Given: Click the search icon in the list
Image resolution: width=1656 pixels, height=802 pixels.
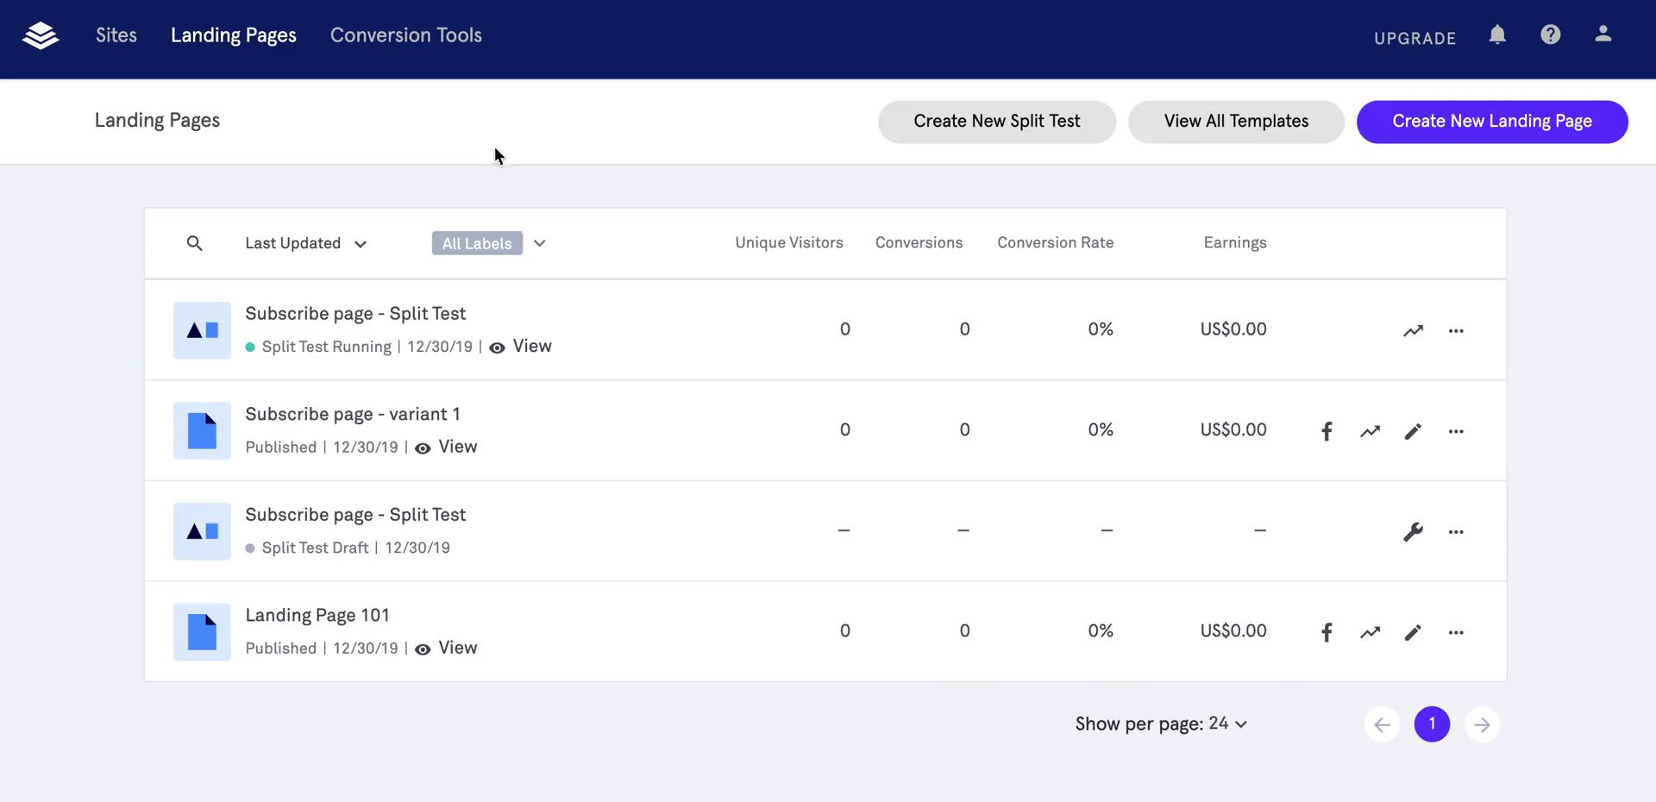Looking at the screenshot, I should [195, 243].
